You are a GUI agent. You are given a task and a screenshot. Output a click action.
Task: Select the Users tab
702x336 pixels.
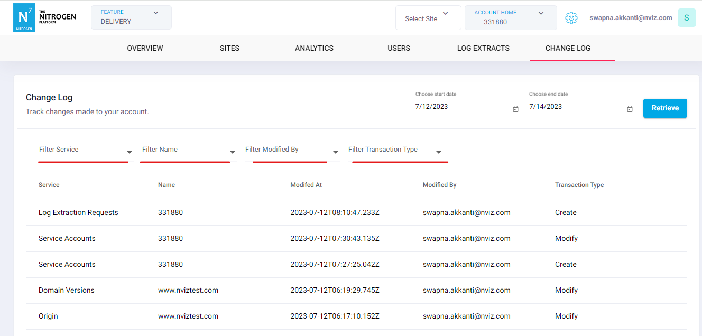point(399,48)
